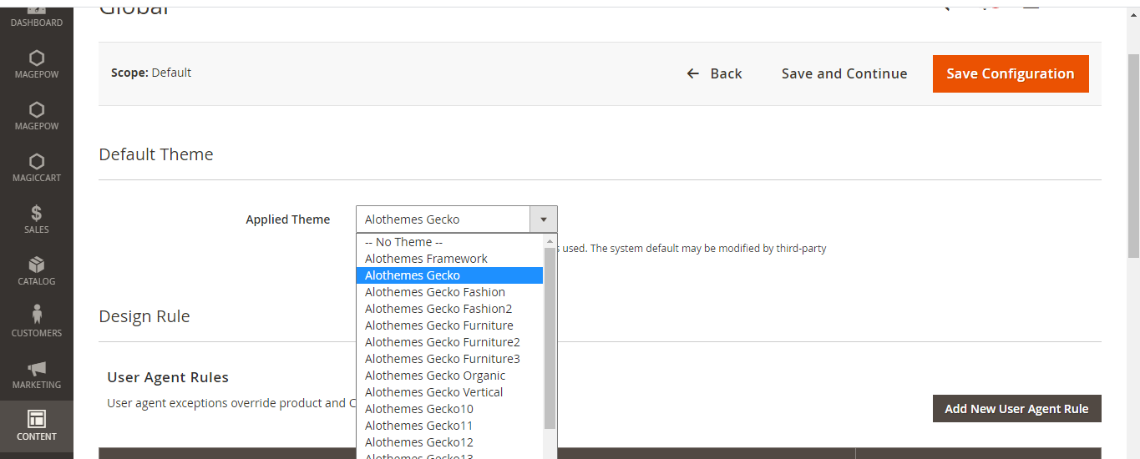Click the Back arrow button

714,73
